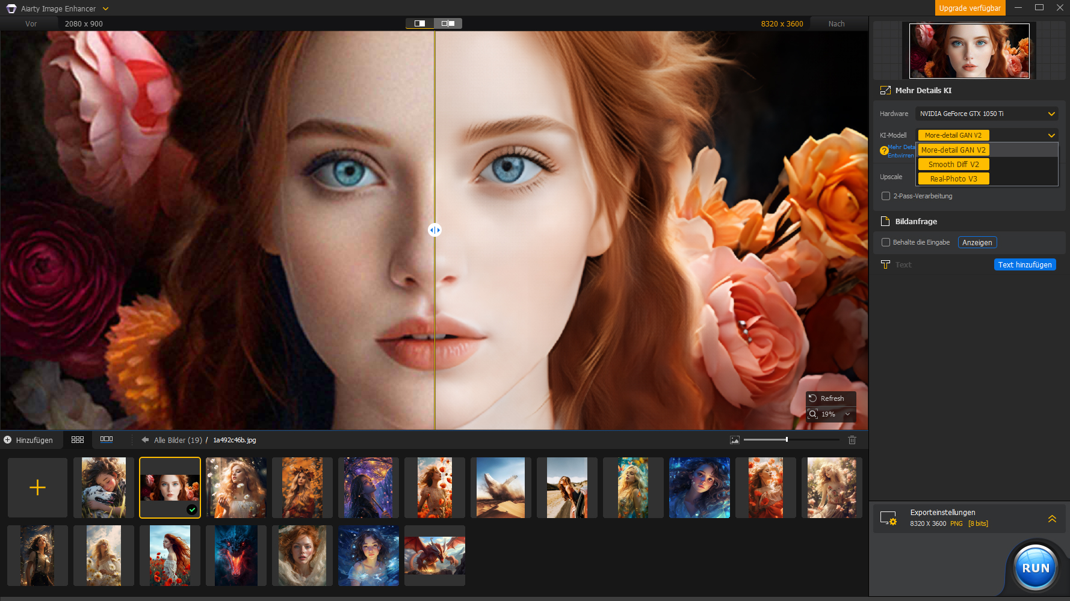Click the trash delete icon
Screen dimensions: 1070x601
[852, 440]
